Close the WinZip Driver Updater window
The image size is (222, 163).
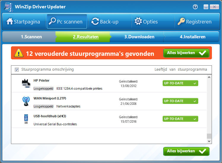tap(214, 7)
